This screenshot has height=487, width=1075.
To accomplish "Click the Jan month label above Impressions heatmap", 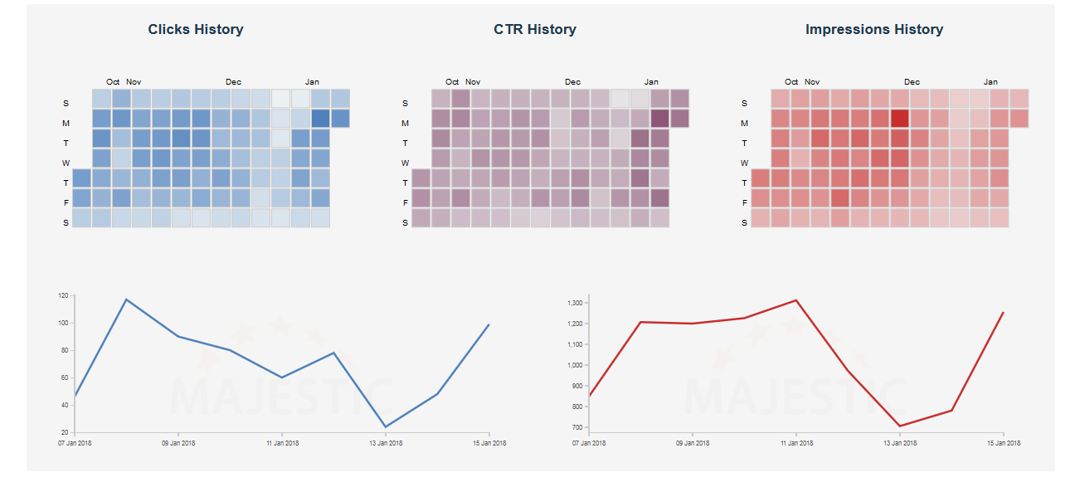I will point(990,82).
